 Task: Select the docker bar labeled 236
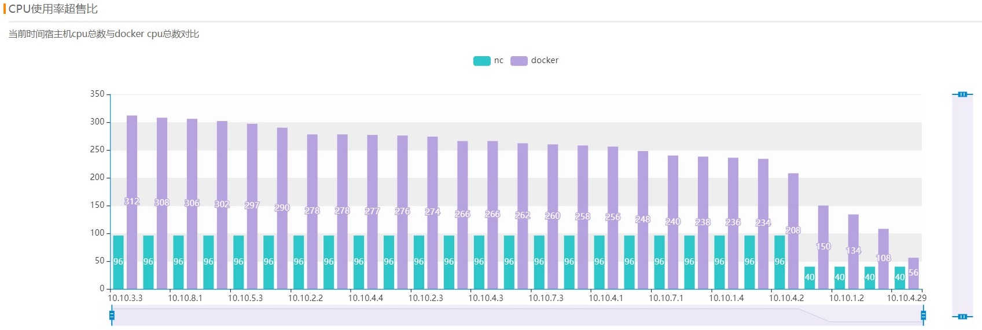pyautogui.click(x=733, y=223)
